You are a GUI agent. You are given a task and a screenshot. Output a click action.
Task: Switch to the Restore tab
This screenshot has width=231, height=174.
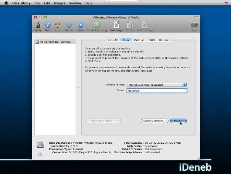click(164, 40)
